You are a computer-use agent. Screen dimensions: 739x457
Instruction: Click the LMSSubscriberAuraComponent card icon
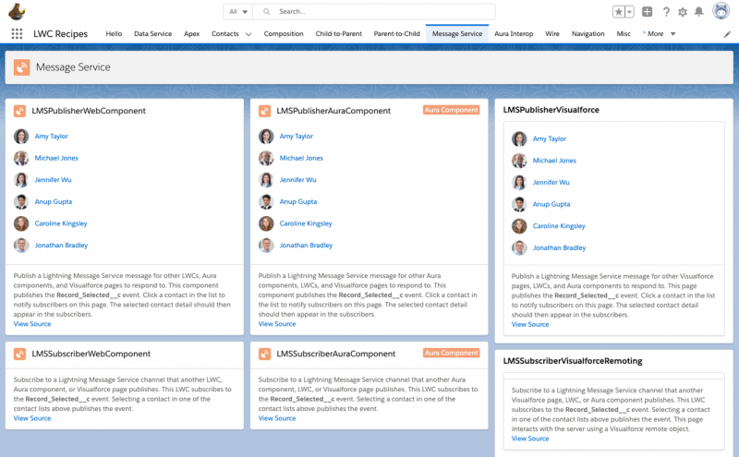pos(265,354)
